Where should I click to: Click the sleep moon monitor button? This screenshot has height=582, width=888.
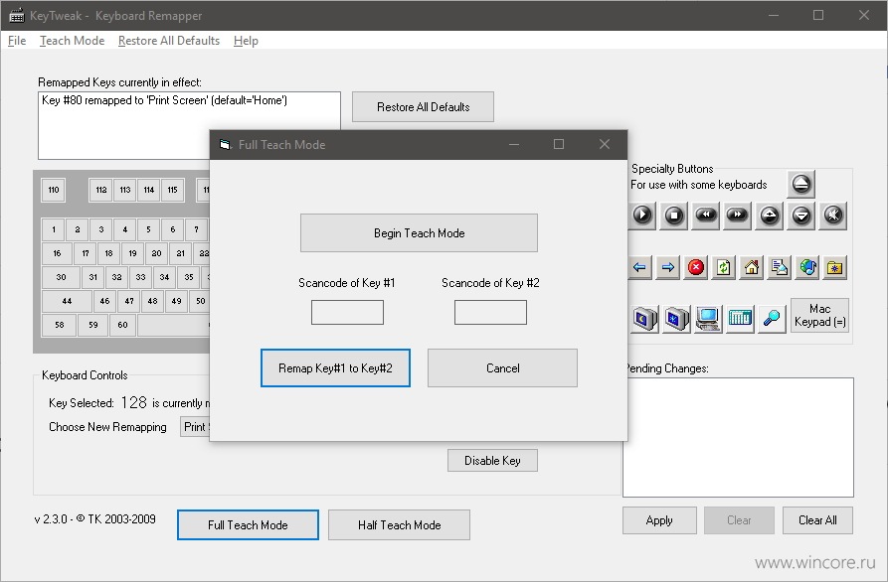tap(645, 319)
